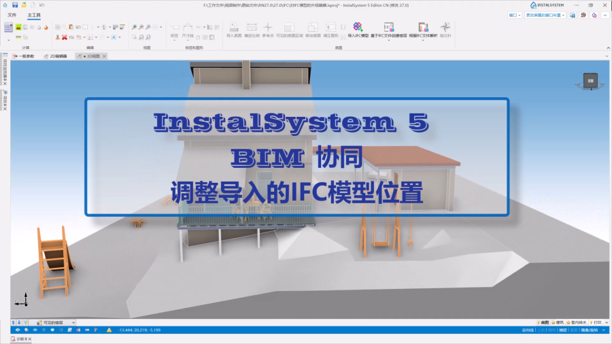Image resolution: width=612 pixels, height=344 pixels.
Task: Click the blue magnifier zoom icon
Action: point(148,27)
